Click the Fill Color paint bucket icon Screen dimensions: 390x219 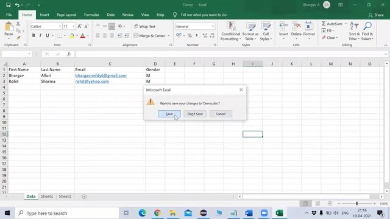click(72, 36)
